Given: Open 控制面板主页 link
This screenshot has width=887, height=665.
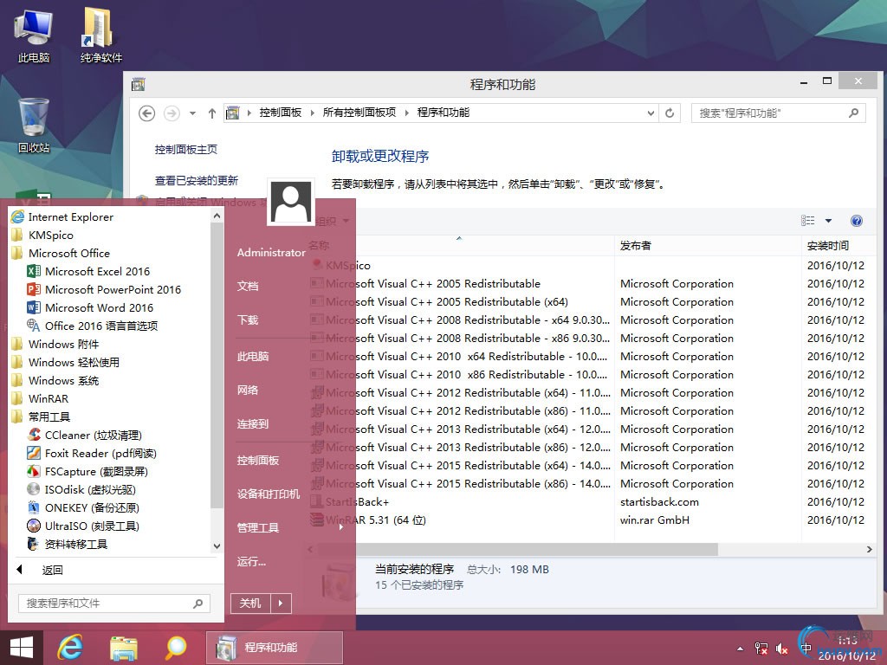Looking at the screenshot, I should click(x=186, y=149).
